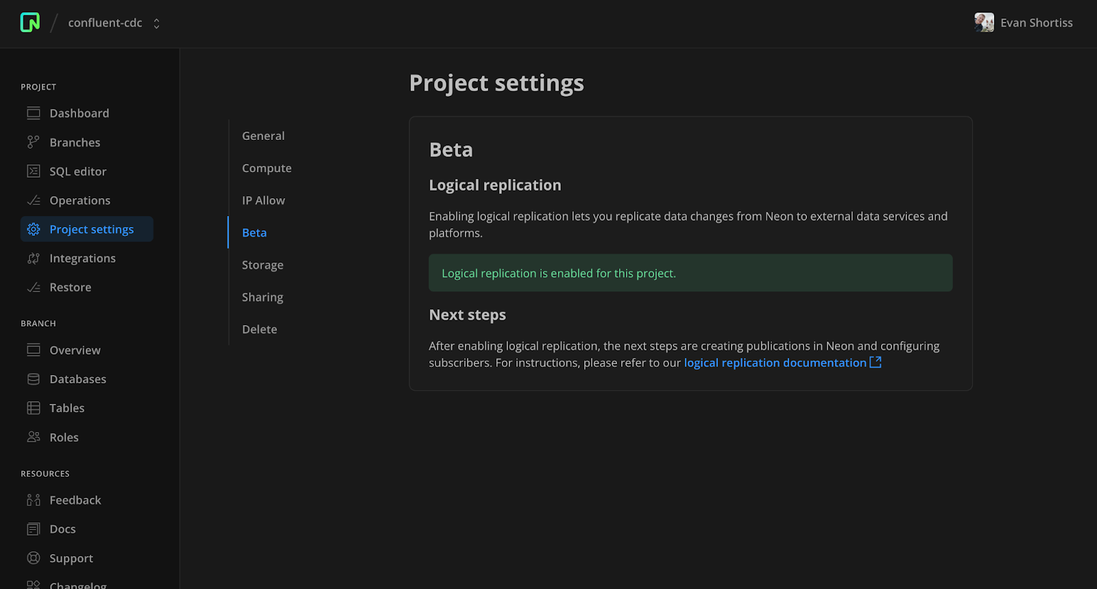Screen dimensions: 1097x589
Task: Open Delete settings tab
Action: (260, 329)
